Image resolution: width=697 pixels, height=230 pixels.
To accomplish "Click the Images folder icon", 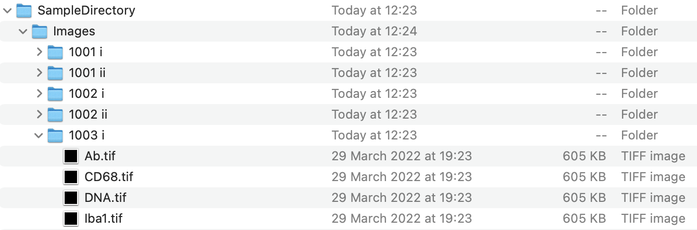I will pos(40,31).
